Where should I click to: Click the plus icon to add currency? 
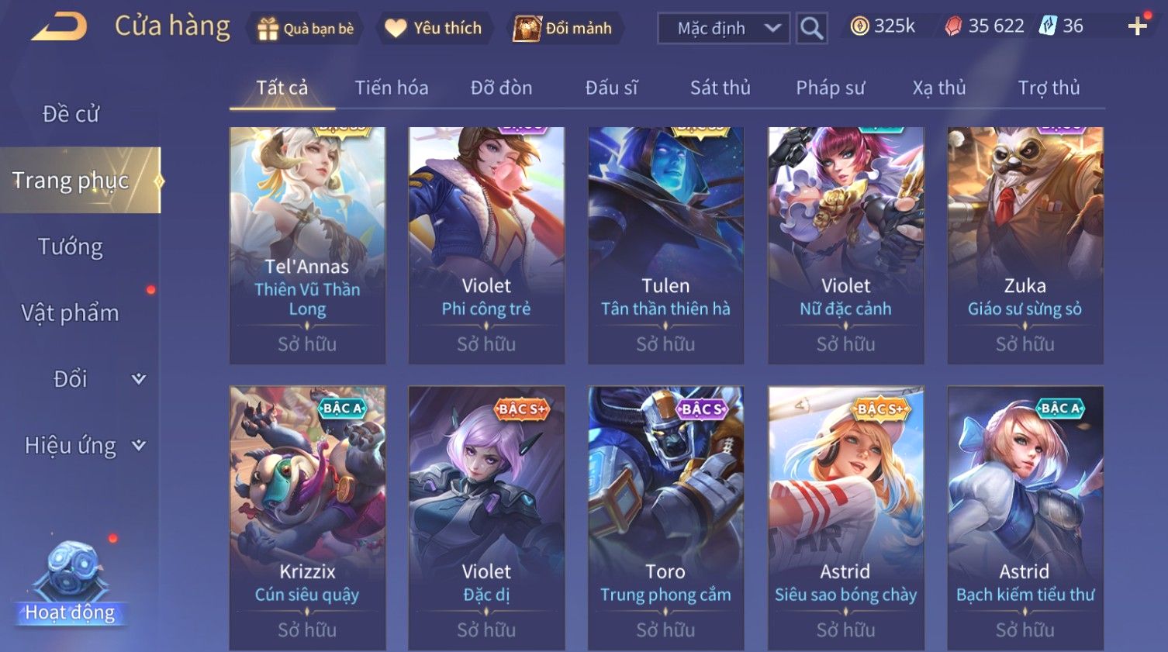1138,26
